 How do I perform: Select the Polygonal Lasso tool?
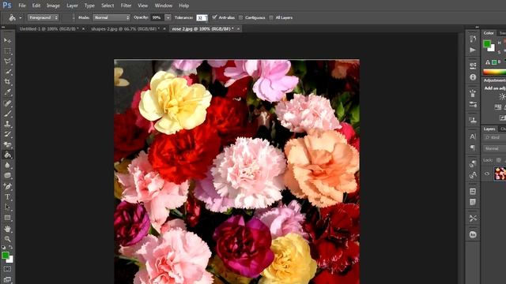(x=7, y=62)
